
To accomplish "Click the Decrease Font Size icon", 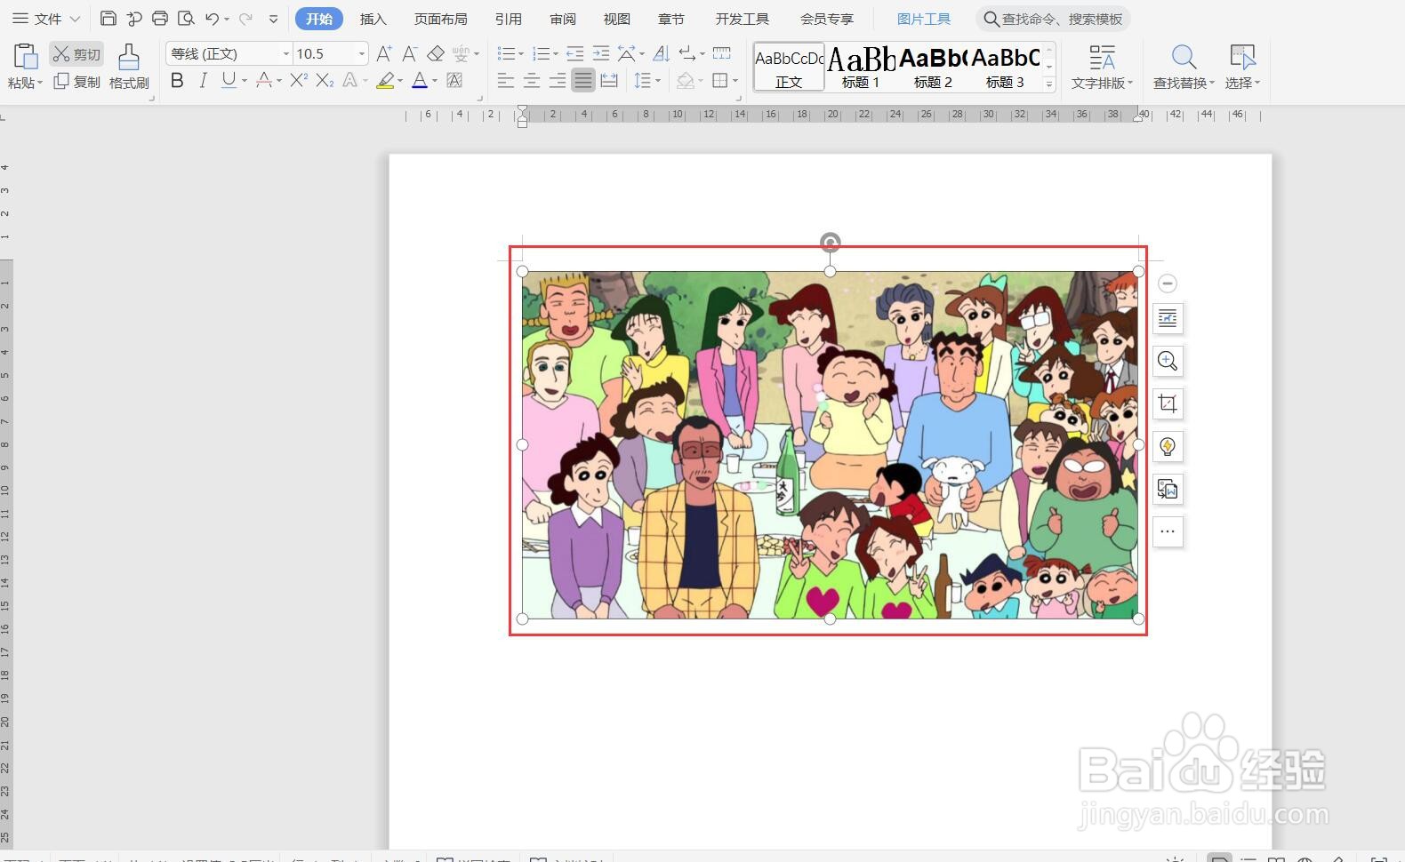I will tap(410, 54).
